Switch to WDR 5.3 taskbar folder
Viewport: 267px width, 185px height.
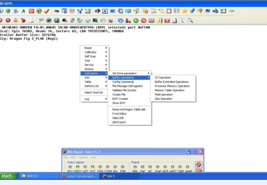point(39,176)
